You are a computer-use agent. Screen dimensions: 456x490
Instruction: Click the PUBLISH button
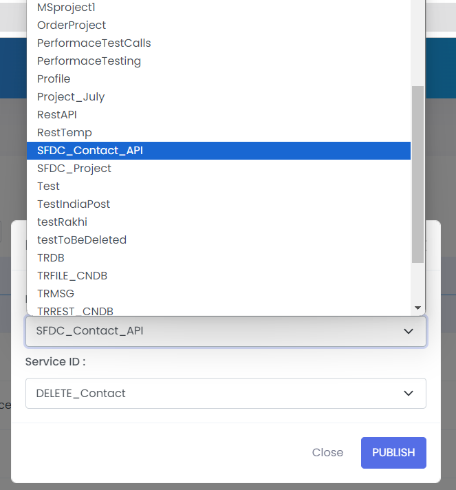tap(393, 453)
